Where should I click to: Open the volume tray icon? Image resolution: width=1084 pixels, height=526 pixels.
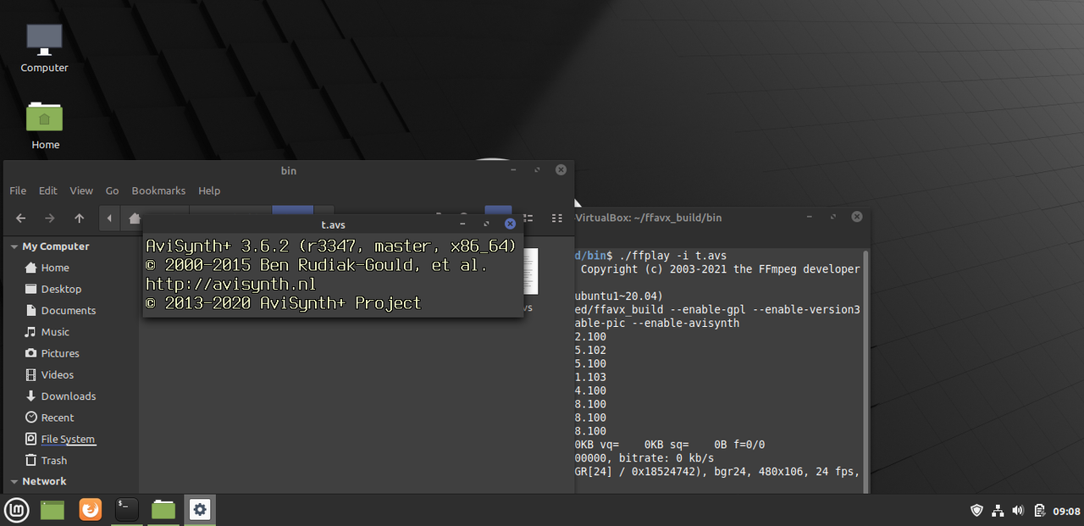tap(1018, 510)
